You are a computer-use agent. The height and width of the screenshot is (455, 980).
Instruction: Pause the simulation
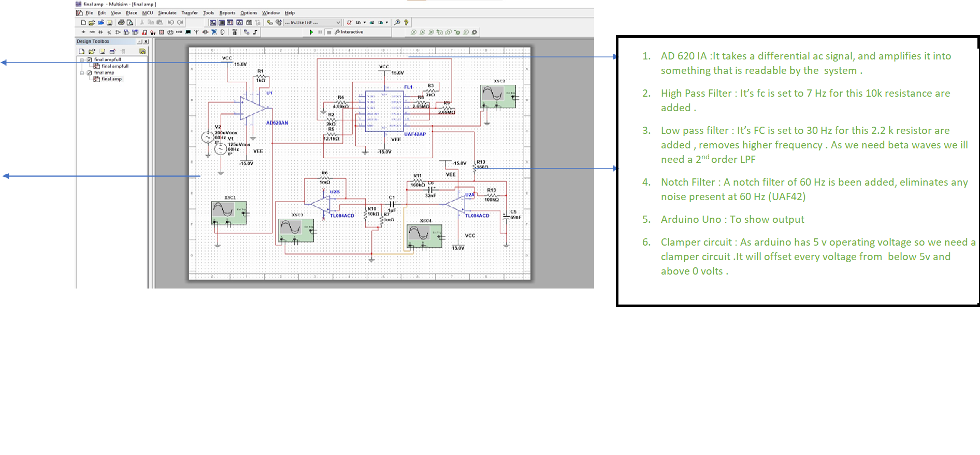(320, 32)
